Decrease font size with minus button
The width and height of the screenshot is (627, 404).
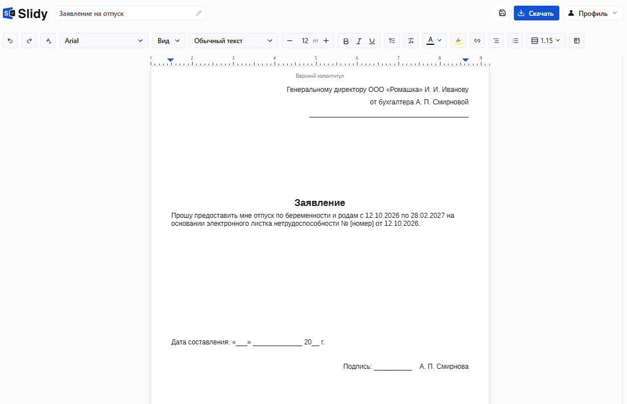[290, 41]
